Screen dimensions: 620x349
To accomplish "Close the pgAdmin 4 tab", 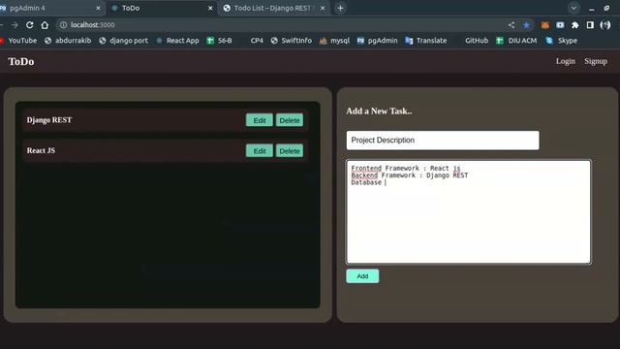I will (98, 8).
